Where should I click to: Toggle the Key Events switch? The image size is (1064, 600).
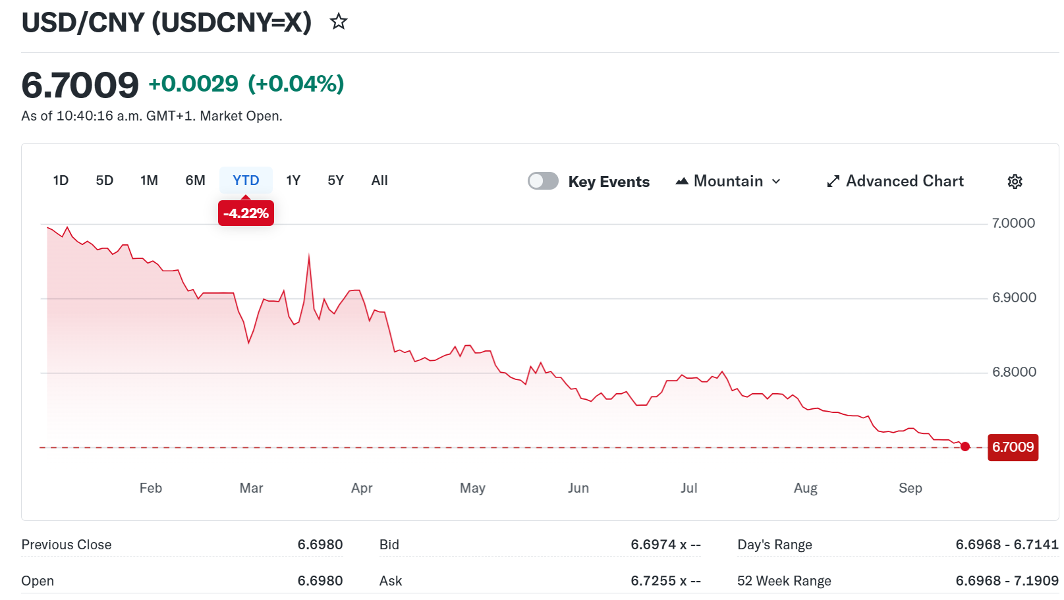(543, 180)
